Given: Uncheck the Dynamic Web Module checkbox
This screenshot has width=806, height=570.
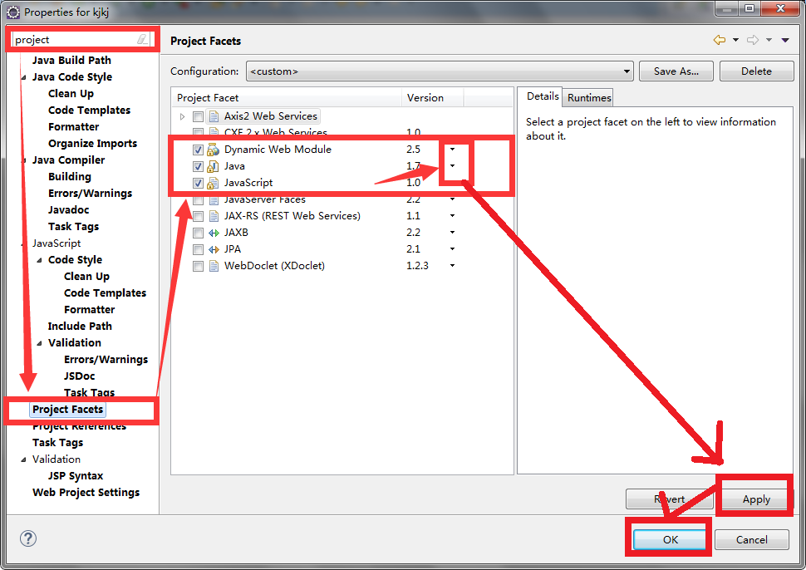Looking at the screenshot, I should pyautogui.click(x=198, y=150).
